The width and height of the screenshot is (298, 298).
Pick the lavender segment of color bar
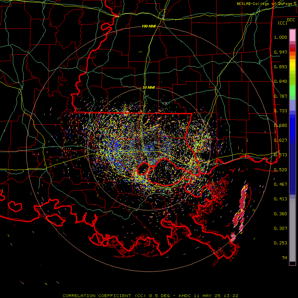pyautogui.click(x=292, y=106)
